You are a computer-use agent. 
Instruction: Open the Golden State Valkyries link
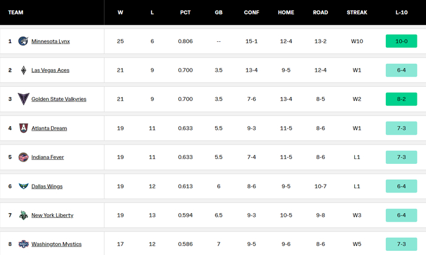click(58, 99)
